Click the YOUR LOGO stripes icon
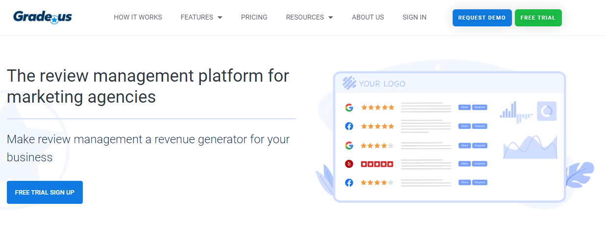This screenshot has height=240, width=605. coord(349,83)
